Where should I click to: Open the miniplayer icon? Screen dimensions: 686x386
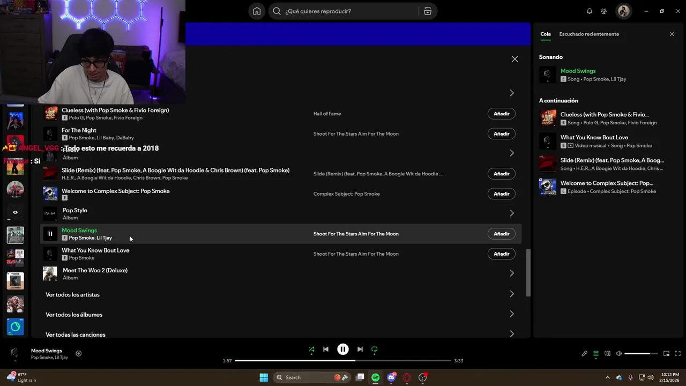click(667, 354)
